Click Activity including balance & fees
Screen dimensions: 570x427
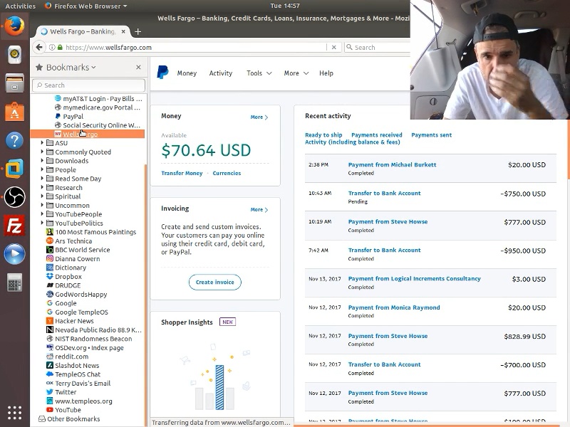(352, 142)
